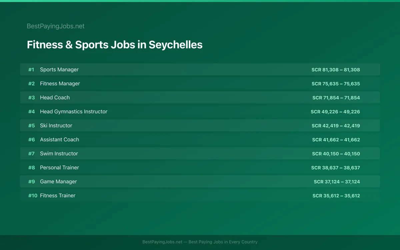Select the Fitness & Sports Jobs in Seychelles title

click(115, 45)
